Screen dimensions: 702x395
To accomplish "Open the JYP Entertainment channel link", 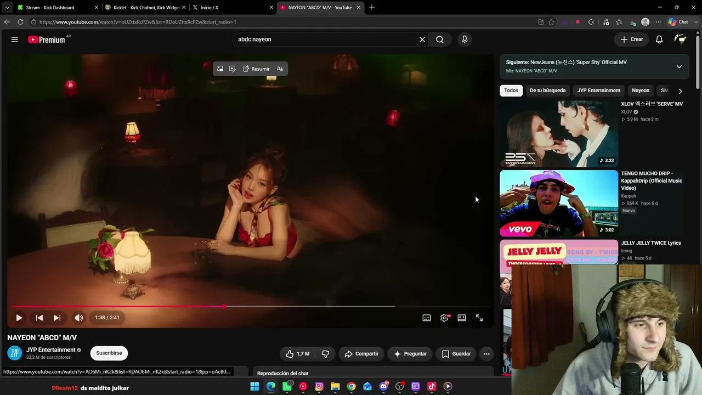I will coord(51,350).
